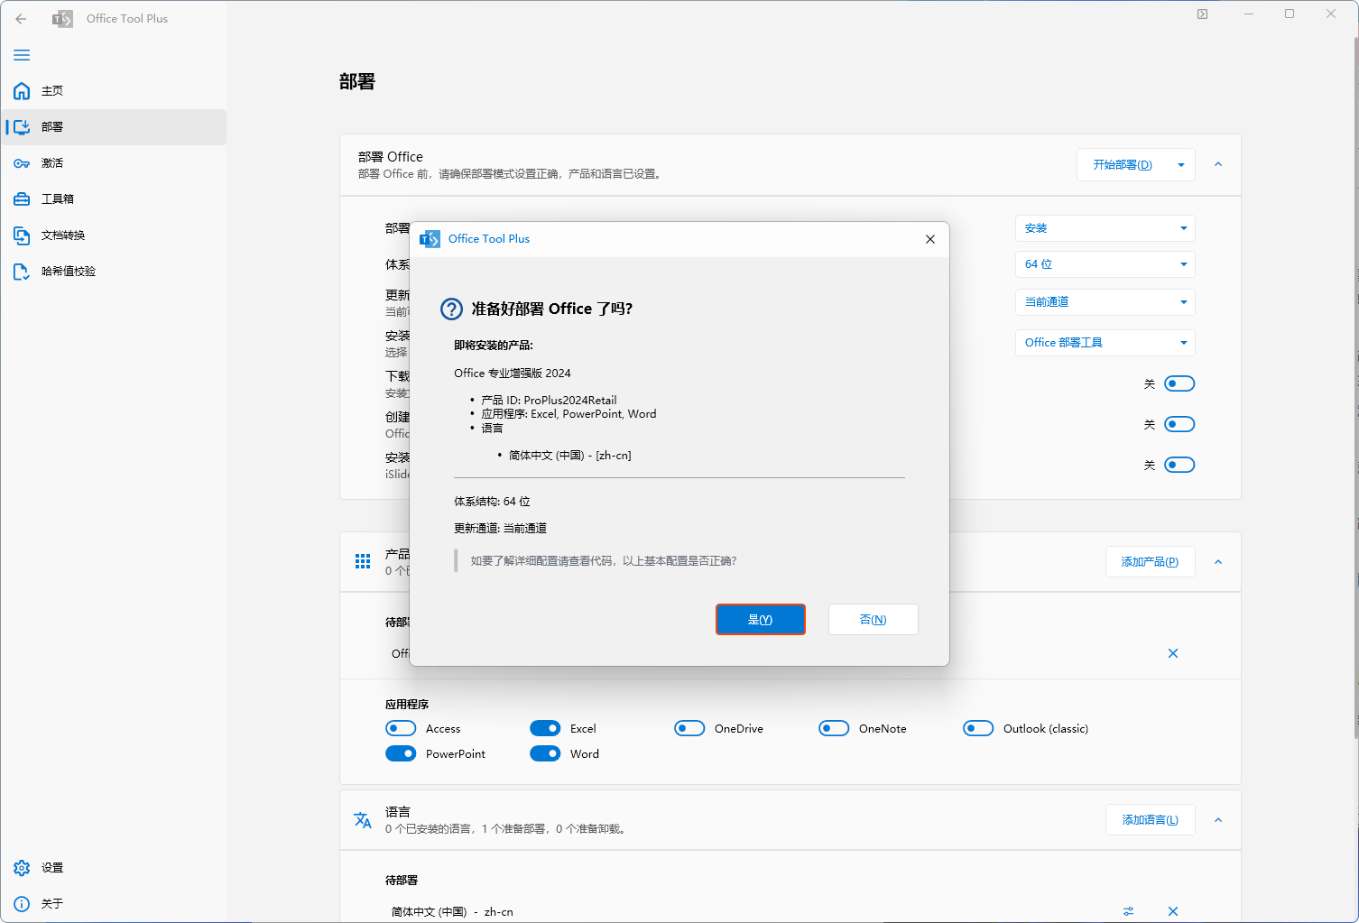
Task: Click the 体系结构: 64 位 line
Action: (x=492, y=502)
